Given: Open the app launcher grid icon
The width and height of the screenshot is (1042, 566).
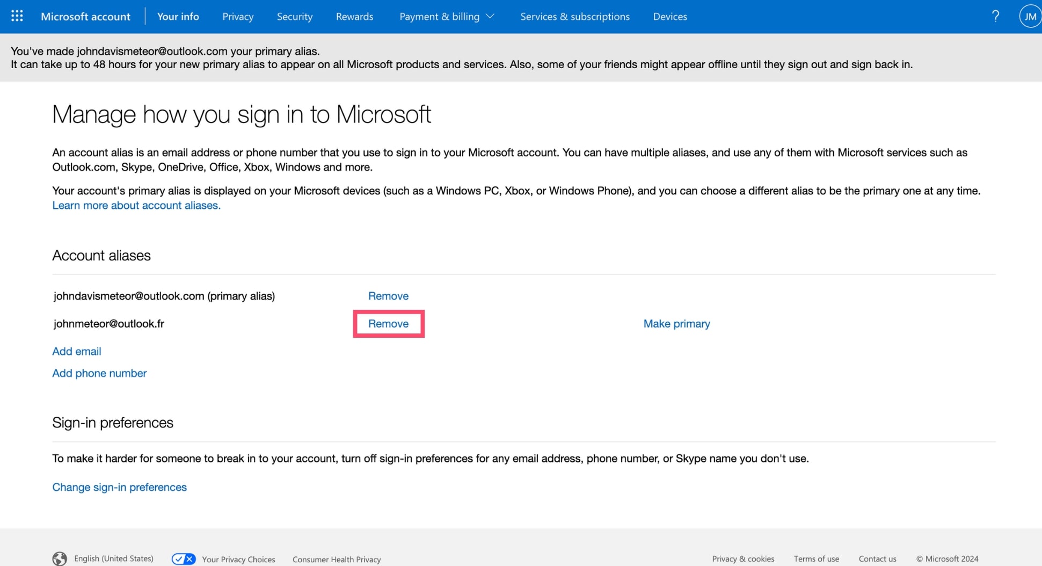Looking at the screenshot, I should [x=17, y=16].
